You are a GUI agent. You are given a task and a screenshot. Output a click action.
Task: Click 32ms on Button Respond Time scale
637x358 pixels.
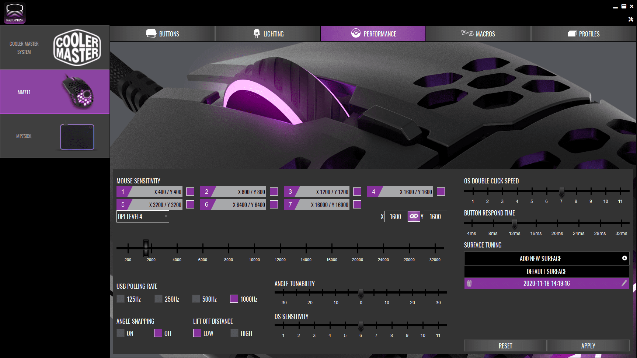point(621,234)
